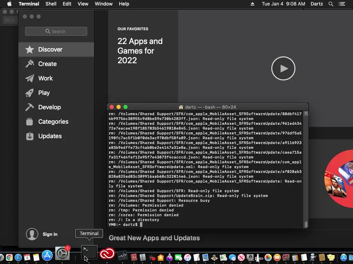353x264 pixels.
Task: Open the Terminal application menu
Action: coord(29,4)
